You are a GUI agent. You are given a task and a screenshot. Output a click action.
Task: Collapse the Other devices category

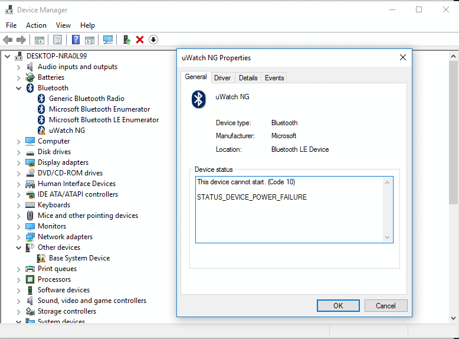coord(19,247)
